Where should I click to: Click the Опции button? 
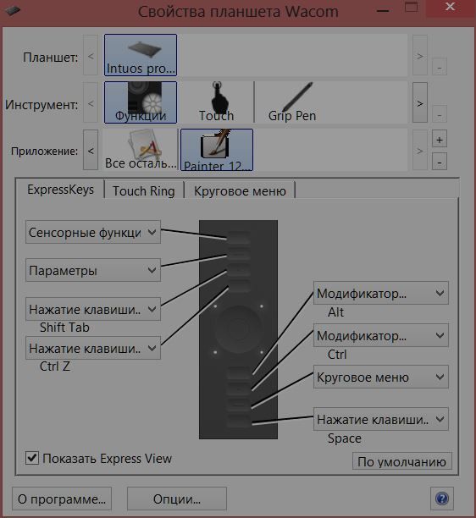177,499
